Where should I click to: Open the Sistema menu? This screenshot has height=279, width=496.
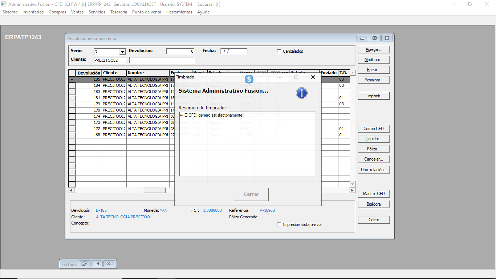pyautogui.click(x=10, y=12)
